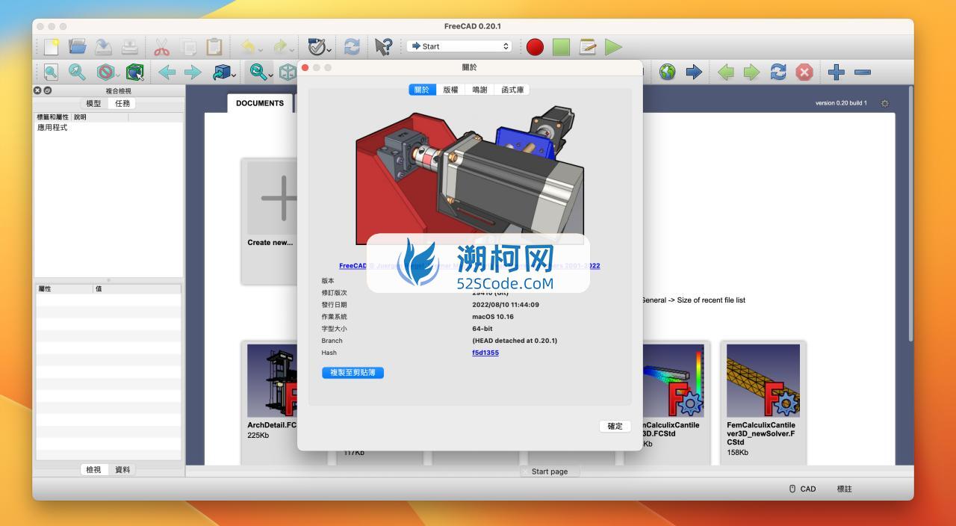Select the 模型 tab in combo view
Viewport: 956px width, 526px height.
(93, 104)
